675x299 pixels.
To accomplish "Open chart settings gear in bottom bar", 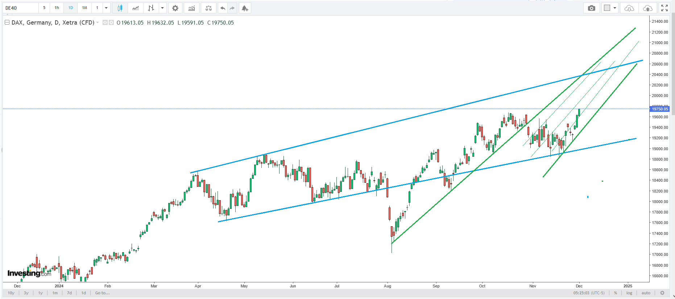I will (x=662, y=293).
